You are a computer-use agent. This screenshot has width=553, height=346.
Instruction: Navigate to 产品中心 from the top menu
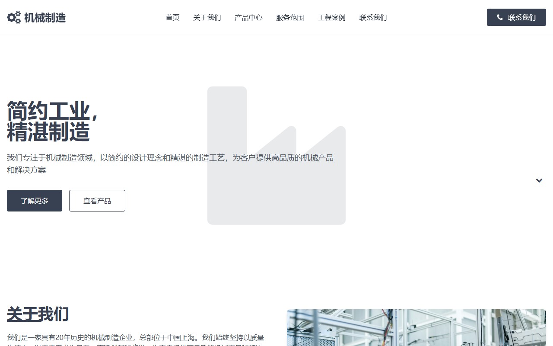point(248,18)
